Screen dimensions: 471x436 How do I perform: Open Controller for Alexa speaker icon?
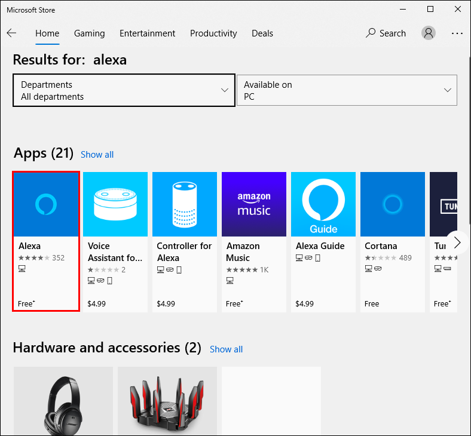pyautogui.click(x=185, y=204)
